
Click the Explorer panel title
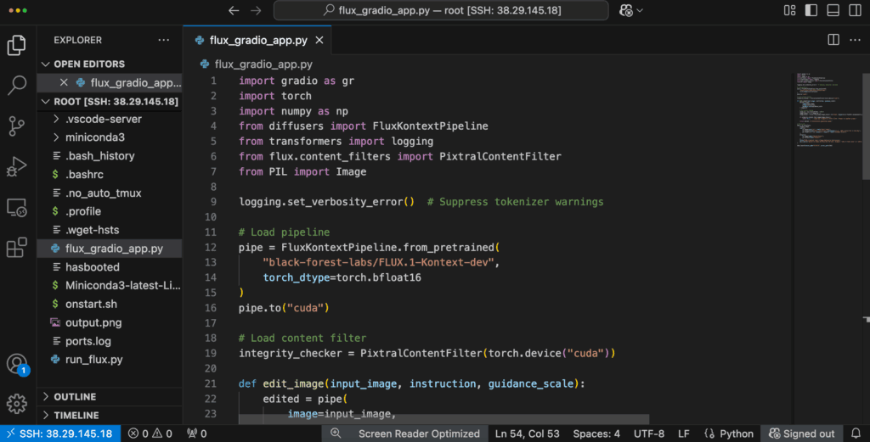pyautogui.click(x=77, y=40)
